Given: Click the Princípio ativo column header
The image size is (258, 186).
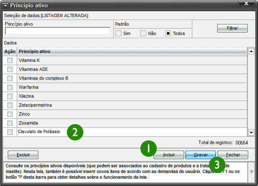Looking at the screenshot, I should [x=132, y=52].
